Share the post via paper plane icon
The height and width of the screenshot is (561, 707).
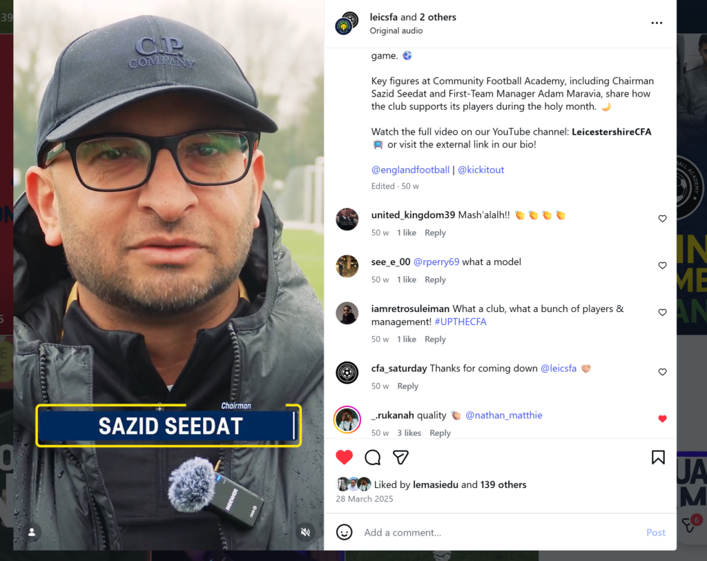coord(400,457)
